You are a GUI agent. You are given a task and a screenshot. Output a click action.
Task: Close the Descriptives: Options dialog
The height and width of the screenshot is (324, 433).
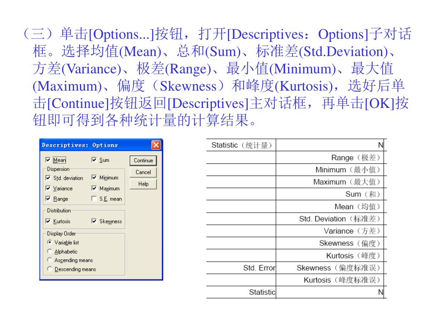[156, 145]
